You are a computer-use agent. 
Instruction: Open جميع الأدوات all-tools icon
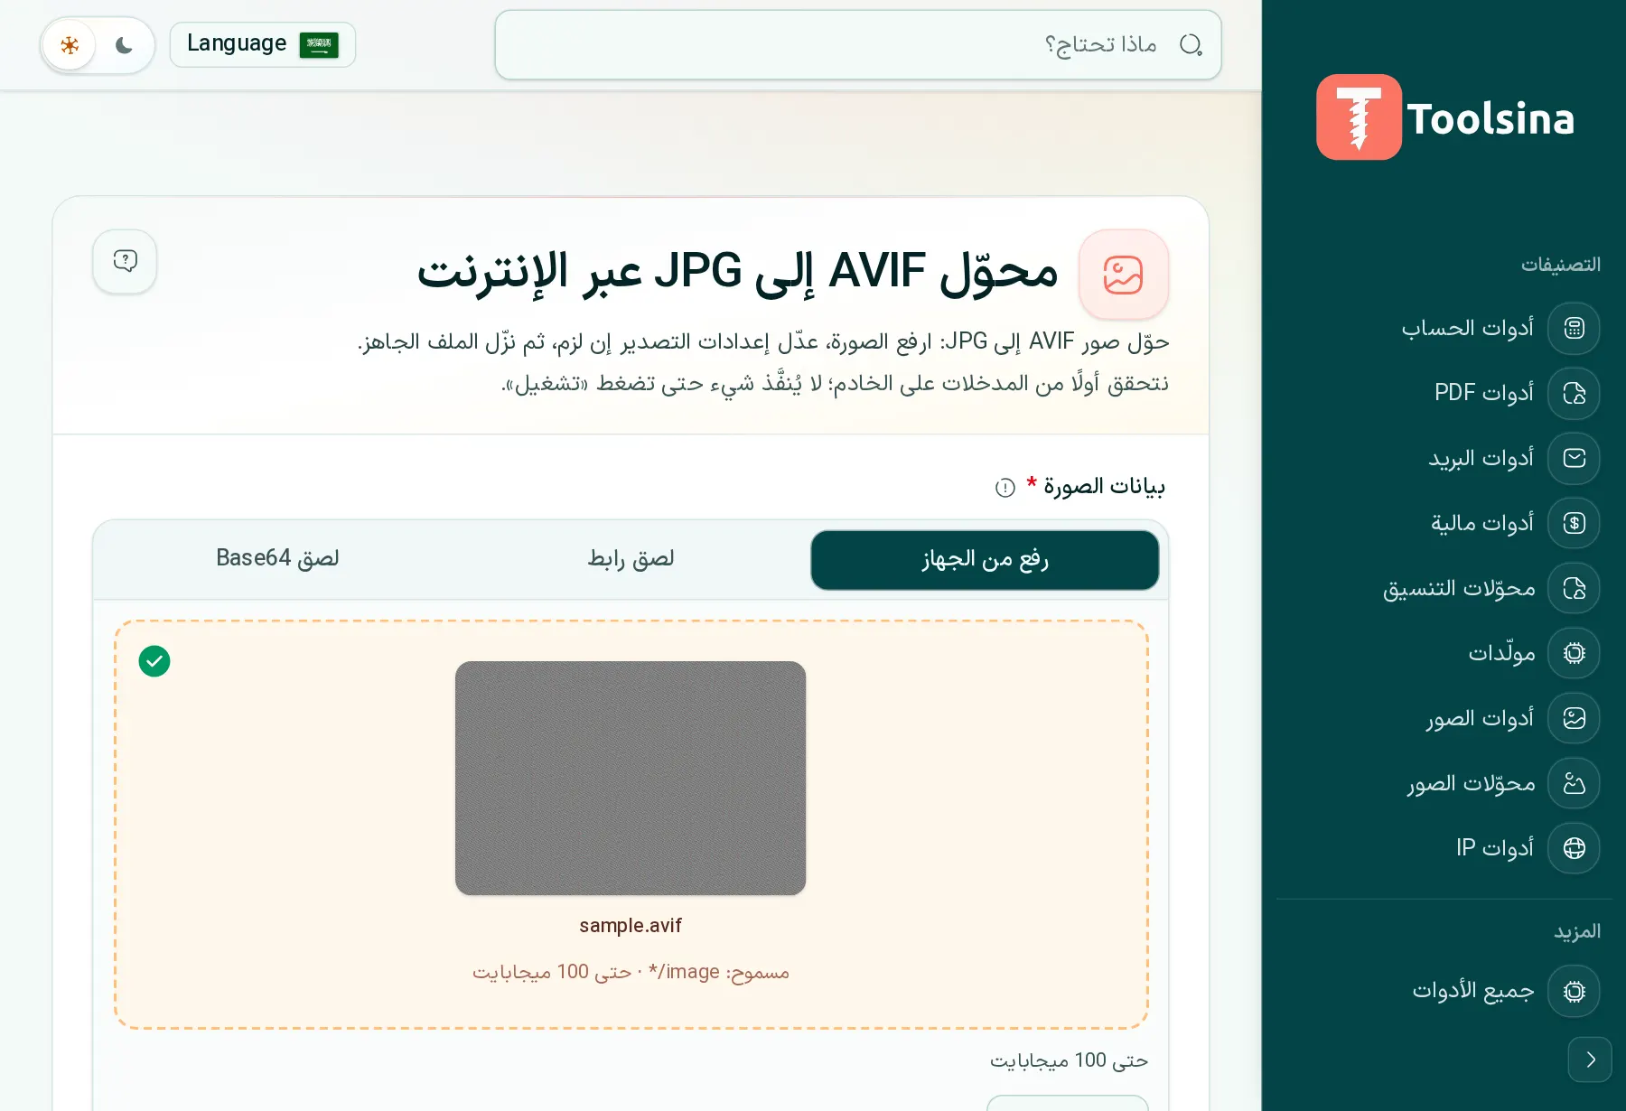pyautogui.click(x=1574, y=991)
